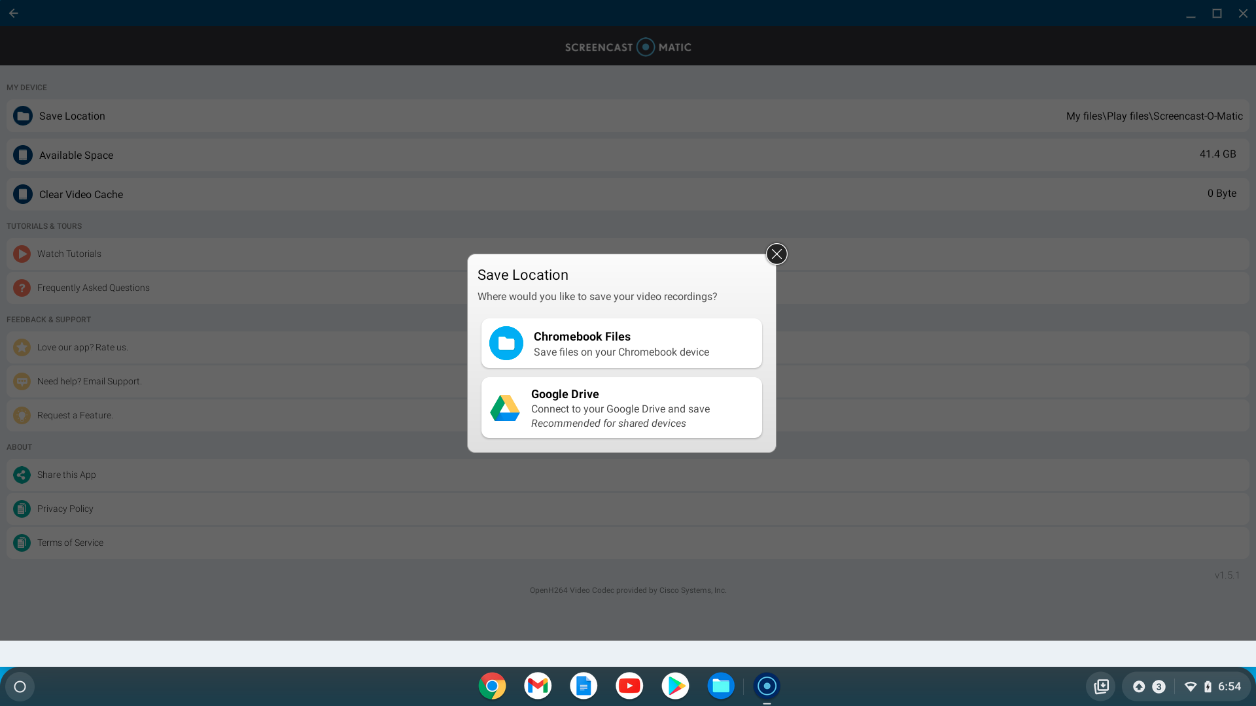Click the Rate us star icon

pyautogui.click(x=22, y=347)
